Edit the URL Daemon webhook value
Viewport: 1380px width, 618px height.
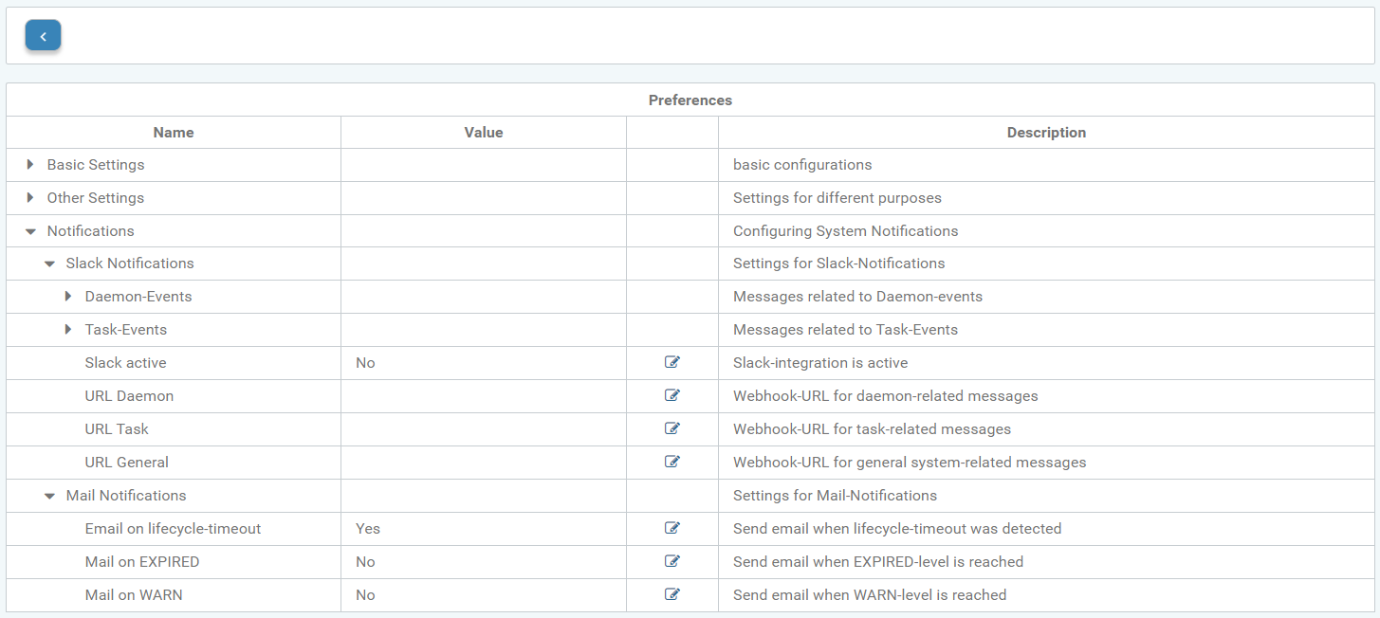coord(672,395)
